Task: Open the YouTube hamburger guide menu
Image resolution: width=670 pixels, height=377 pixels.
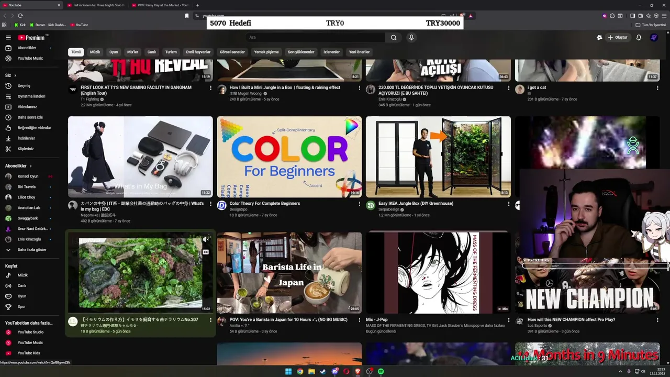Action: pos(8,38)
